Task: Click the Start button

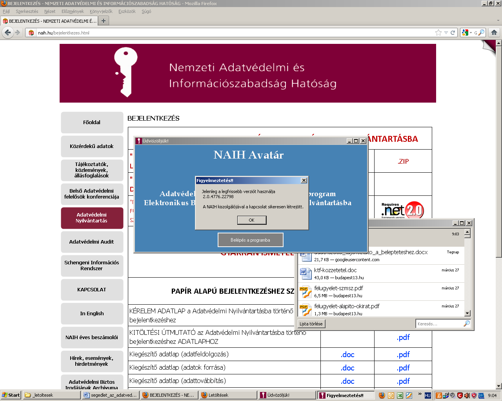Action: point(11,395)
